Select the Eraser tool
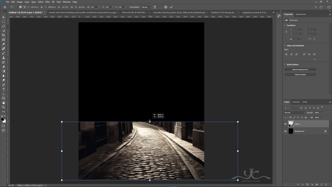The image size is (332, 187). coord(3,67)
